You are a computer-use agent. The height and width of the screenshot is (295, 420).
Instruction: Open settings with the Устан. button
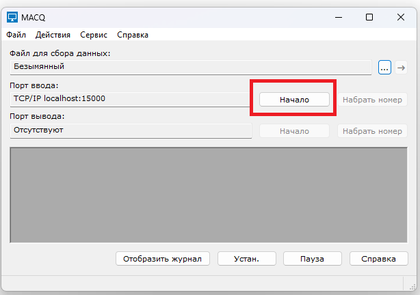pyautogui.click(x=247, y=259)
